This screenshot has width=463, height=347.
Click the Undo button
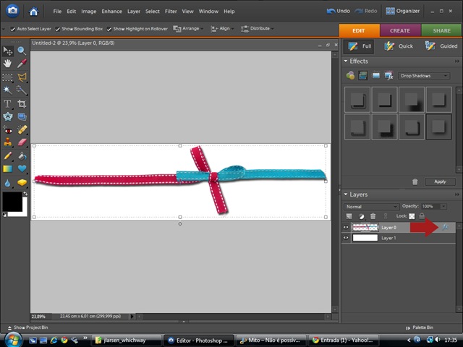point(339,12)
